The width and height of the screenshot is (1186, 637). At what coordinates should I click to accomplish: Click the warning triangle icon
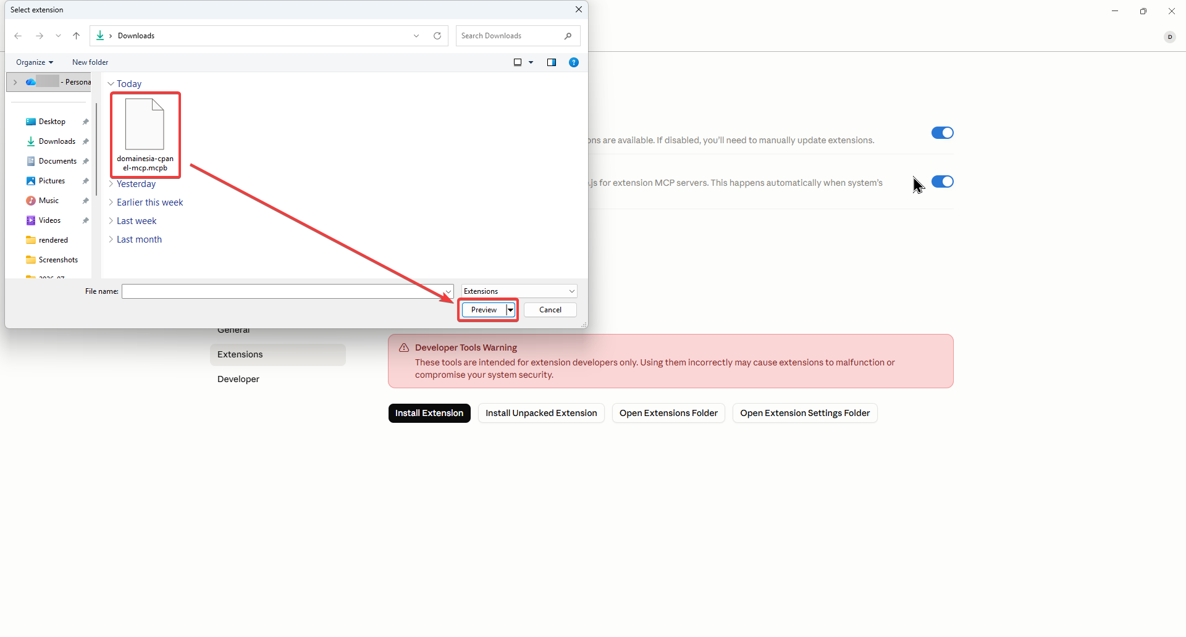(404, 348)
